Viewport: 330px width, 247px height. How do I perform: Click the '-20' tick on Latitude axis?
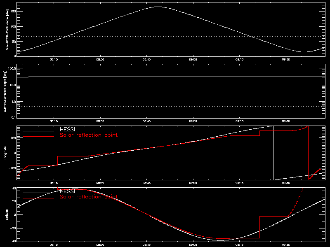pyautogui.click(x=13, y=228)
